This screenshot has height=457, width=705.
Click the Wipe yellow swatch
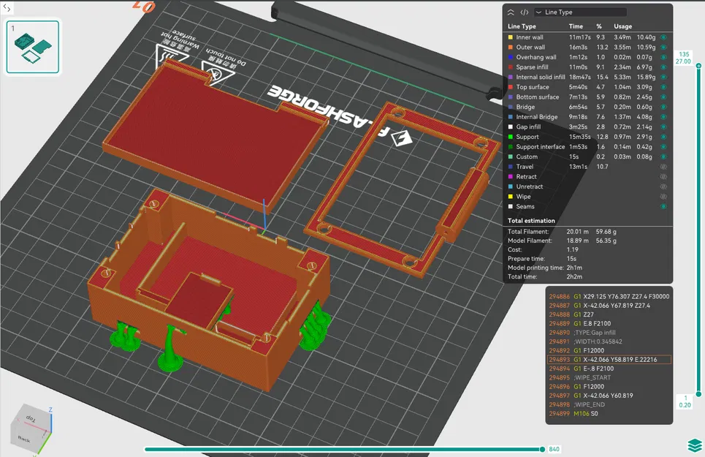click(511, 197)
